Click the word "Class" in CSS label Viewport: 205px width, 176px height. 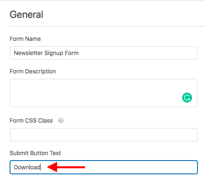[45, 121]
